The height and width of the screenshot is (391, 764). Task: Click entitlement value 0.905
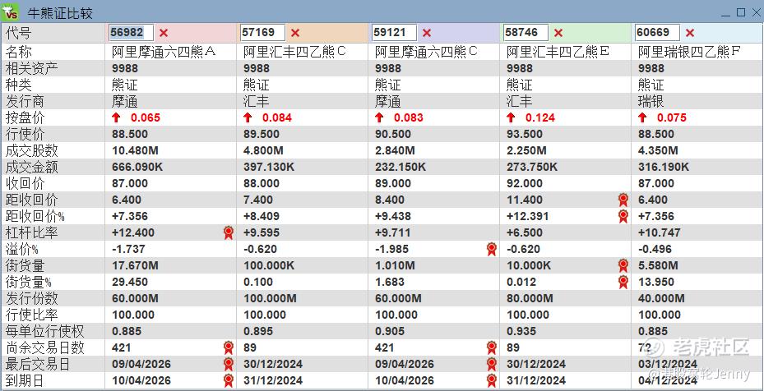click(390, 331)
